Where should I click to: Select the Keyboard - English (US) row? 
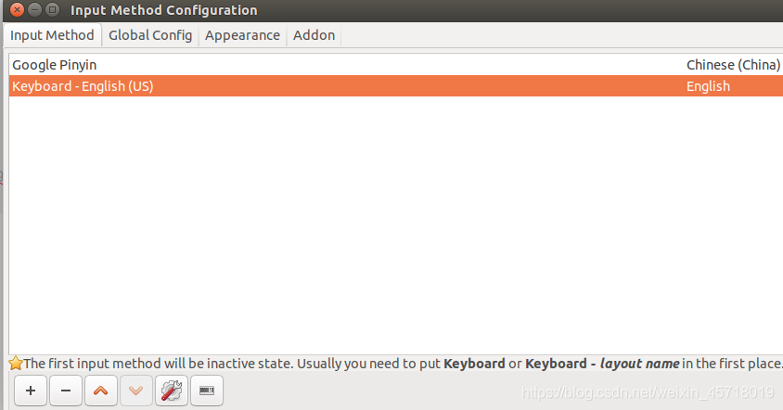coord(83,86)
